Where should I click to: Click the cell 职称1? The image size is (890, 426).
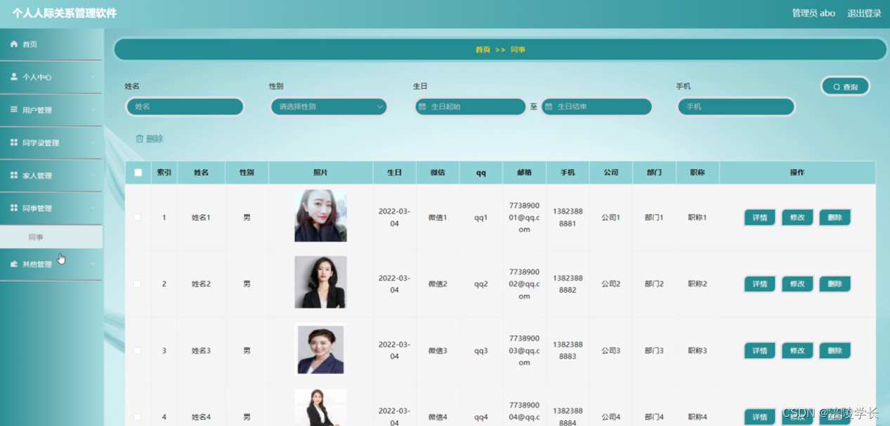point(698,218)
